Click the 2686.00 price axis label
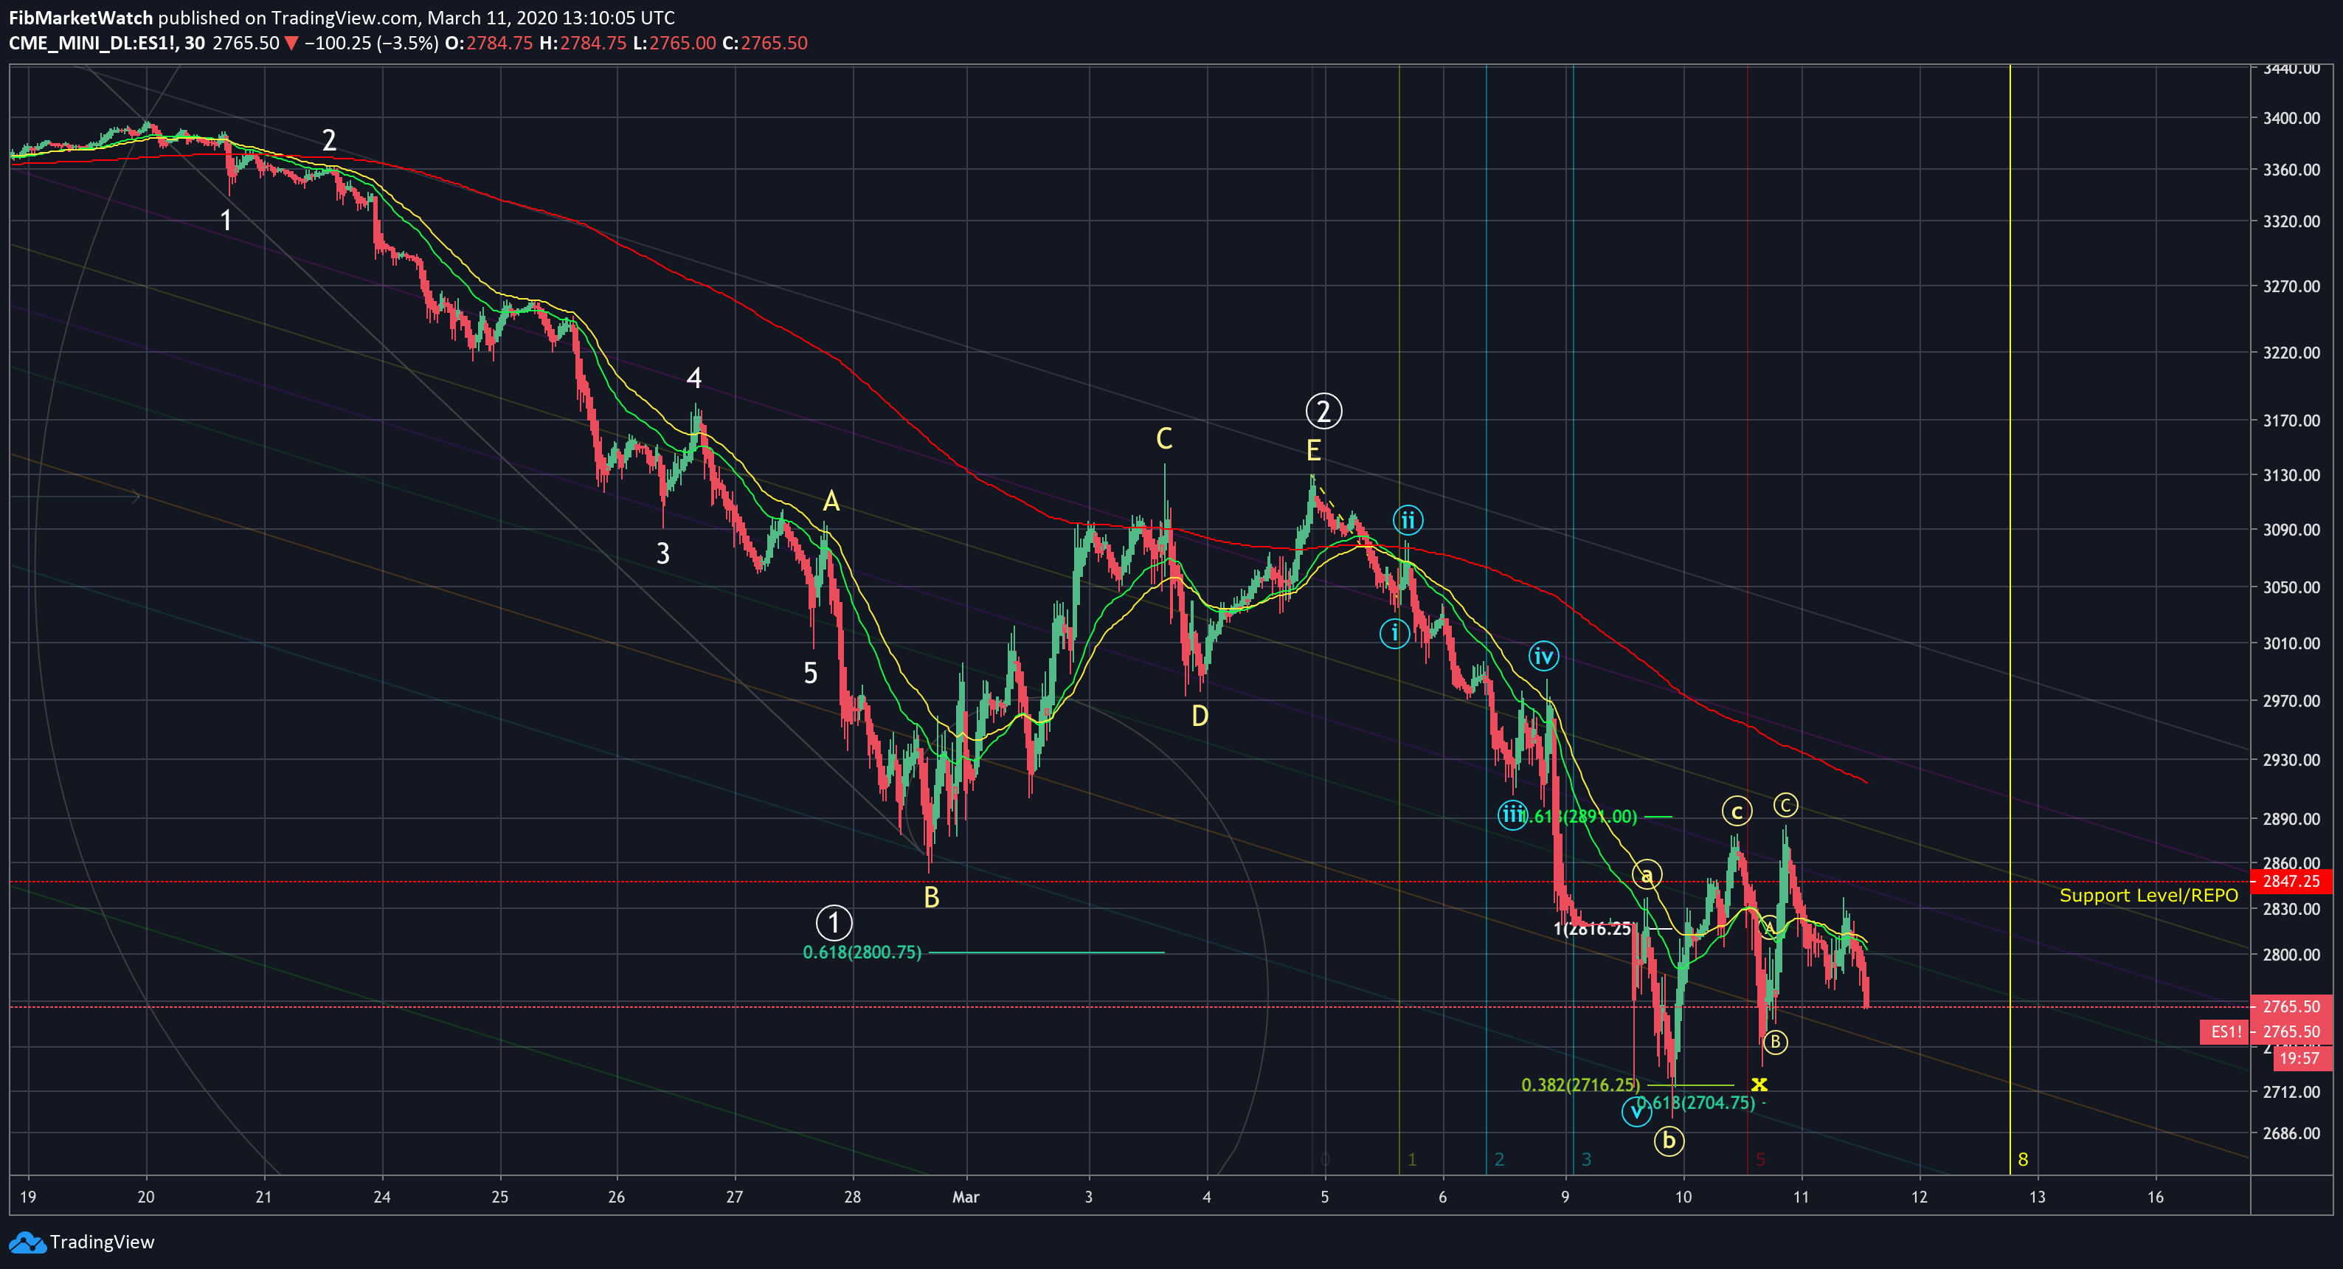The height and width of the screenshot is (1269, 2343). (x=2292, y=1133)
